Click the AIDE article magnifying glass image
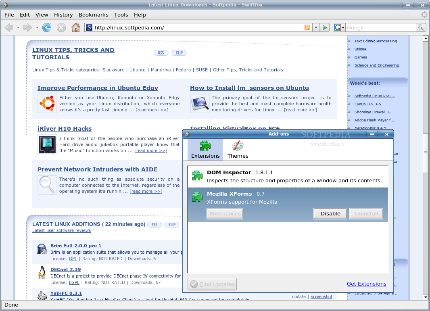Image resolution: width=430 pixels, height=311 pixels. pos(47,185)
